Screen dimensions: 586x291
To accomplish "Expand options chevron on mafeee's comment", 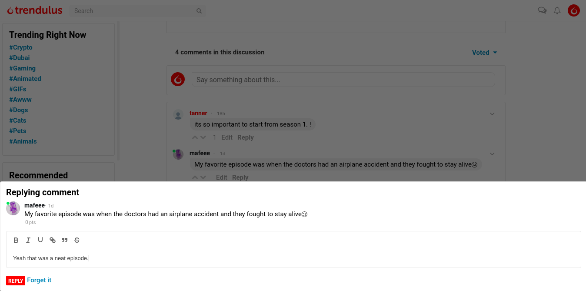I will click(492, 154).
